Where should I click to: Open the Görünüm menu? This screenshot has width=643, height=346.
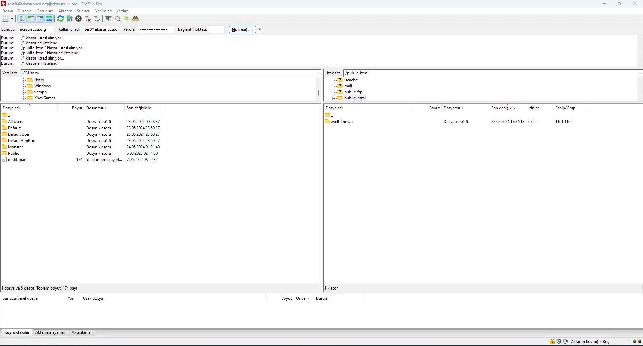point(45,11)
